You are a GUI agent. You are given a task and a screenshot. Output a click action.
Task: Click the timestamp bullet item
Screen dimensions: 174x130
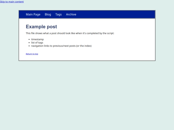37,39
